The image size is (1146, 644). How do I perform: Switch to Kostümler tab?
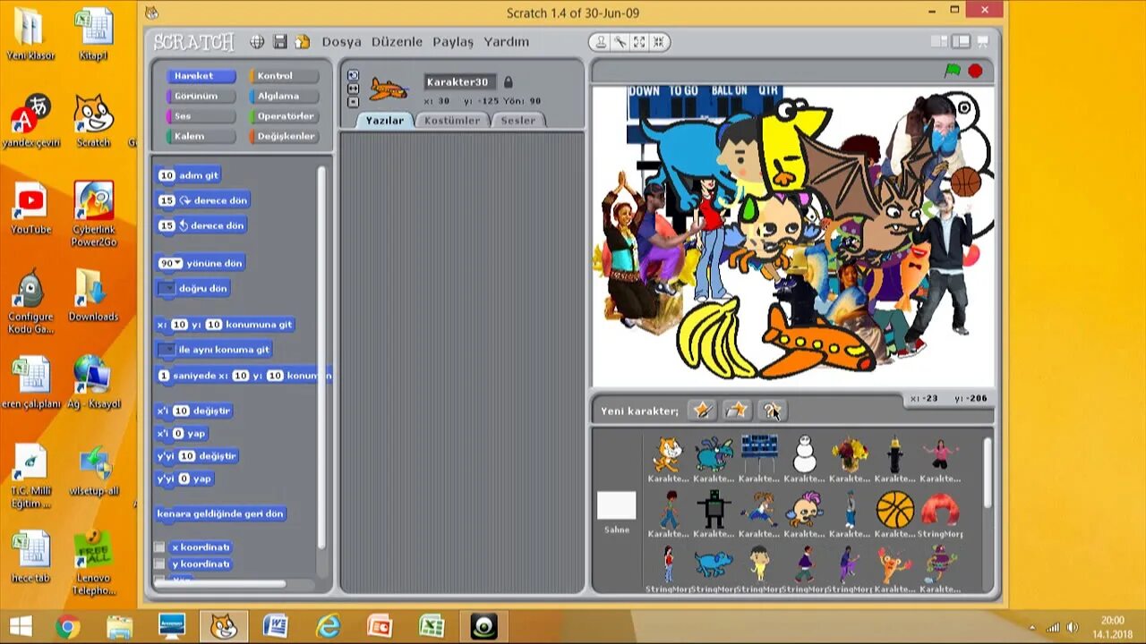point(452,121)
